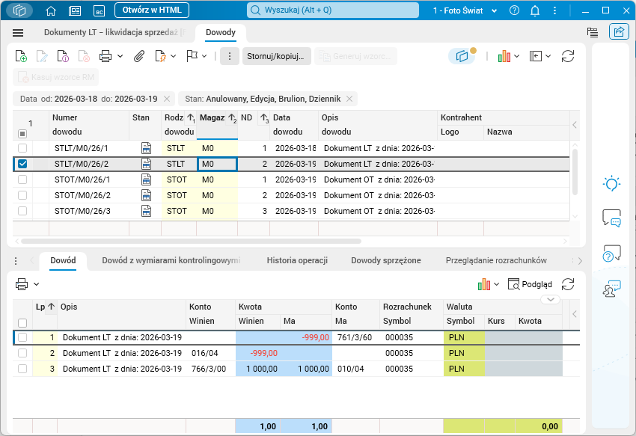Refresh the Dowody list
636x436 pixels.
click(x=568, y=56)
